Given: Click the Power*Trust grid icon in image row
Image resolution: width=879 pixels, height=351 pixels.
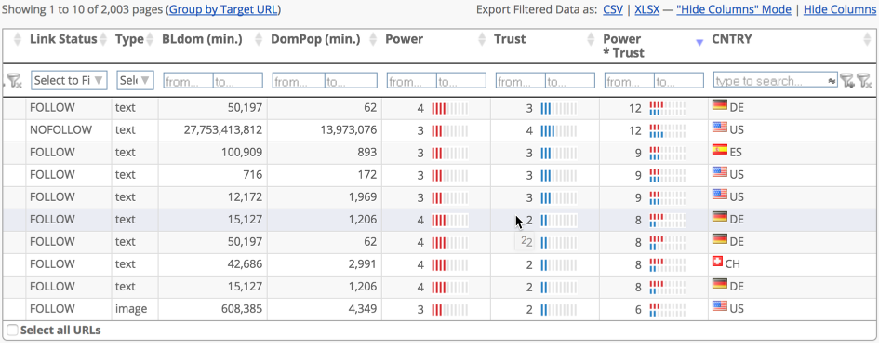Looking at the screenshot, I should [667, 309].
